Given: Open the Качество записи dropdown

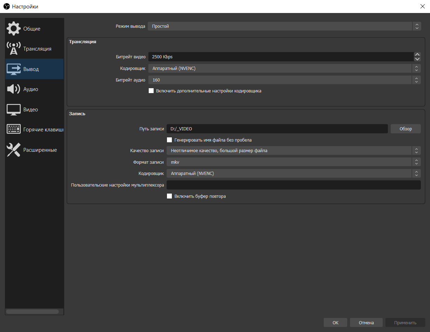Looking at the screenshot, I should [x=294, y=151].
